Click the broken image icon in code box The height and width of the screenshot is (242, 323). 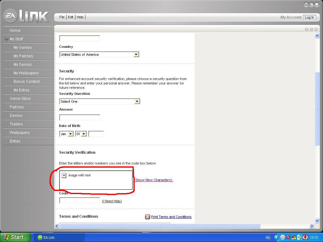[x=64, y=176]
